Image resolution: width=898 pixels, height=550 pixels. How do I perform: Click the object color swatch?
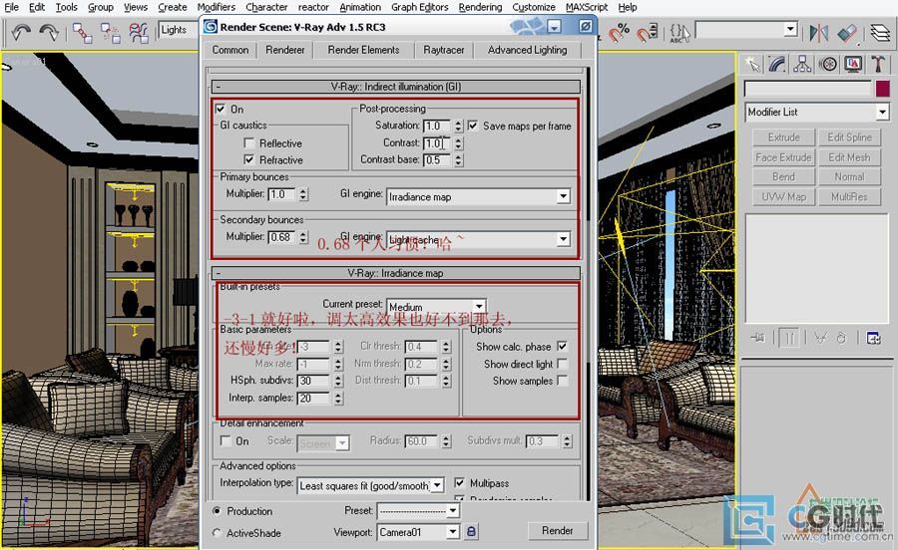(883, 89)
